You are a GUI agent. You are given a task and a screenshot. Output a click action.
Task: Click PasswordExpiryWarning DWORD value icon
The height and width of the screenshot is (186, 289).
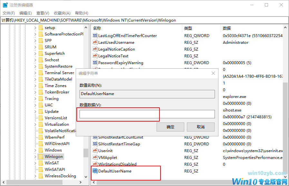point(95,63)
